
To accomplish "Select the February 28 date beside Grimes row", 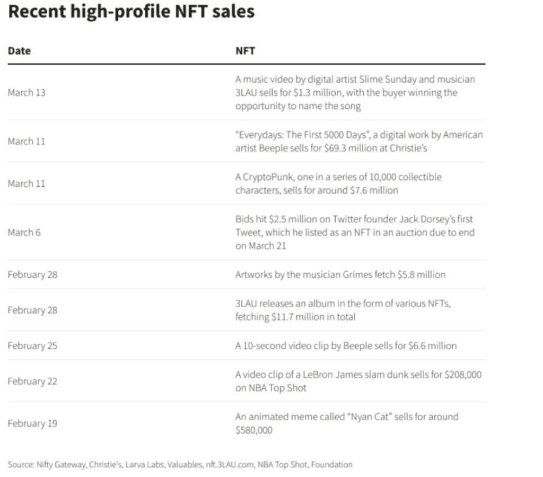I will [32, 275].
